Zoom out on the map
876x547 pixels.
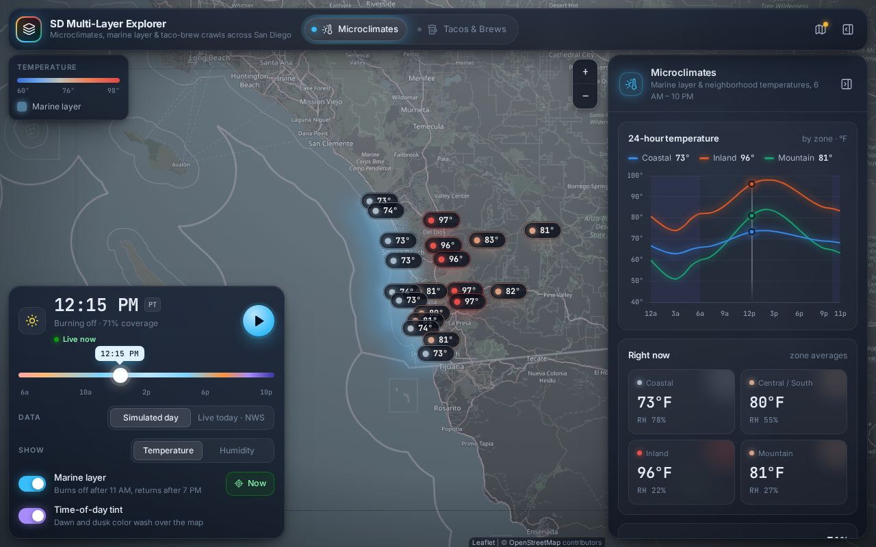click(x=585, y=96)
